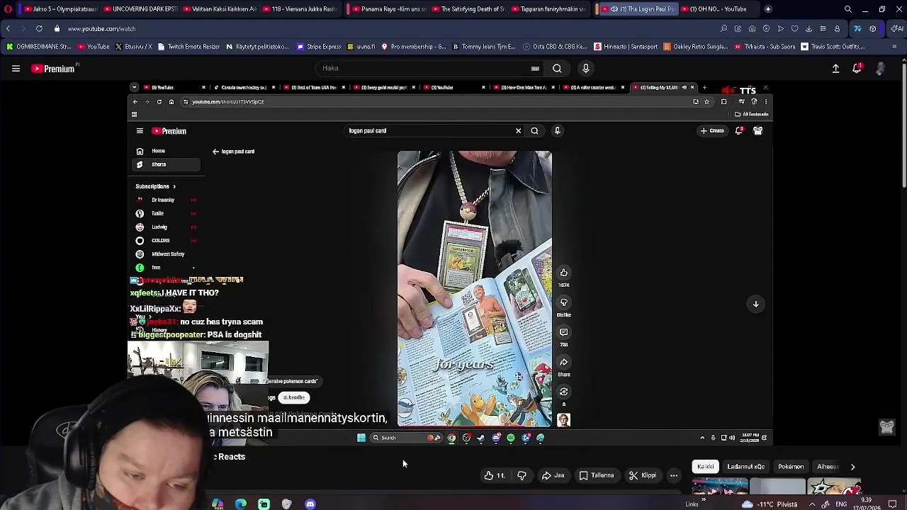Select the Kaikki filter chip
The height and width of the screenshot is (510, 907).
[705, 467]
